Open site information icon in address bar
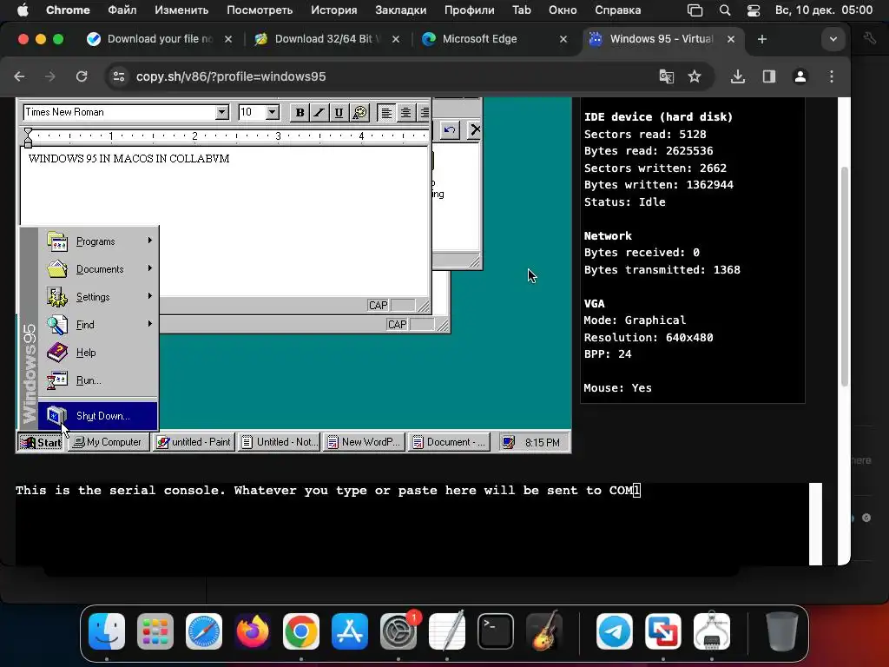Viewport: 889px width, 667px height. pos(118,76)
